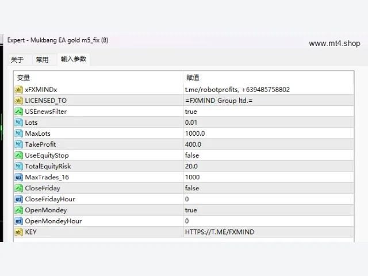
Task: Click the double icon beside MaxLots
Action: point(18,133)
